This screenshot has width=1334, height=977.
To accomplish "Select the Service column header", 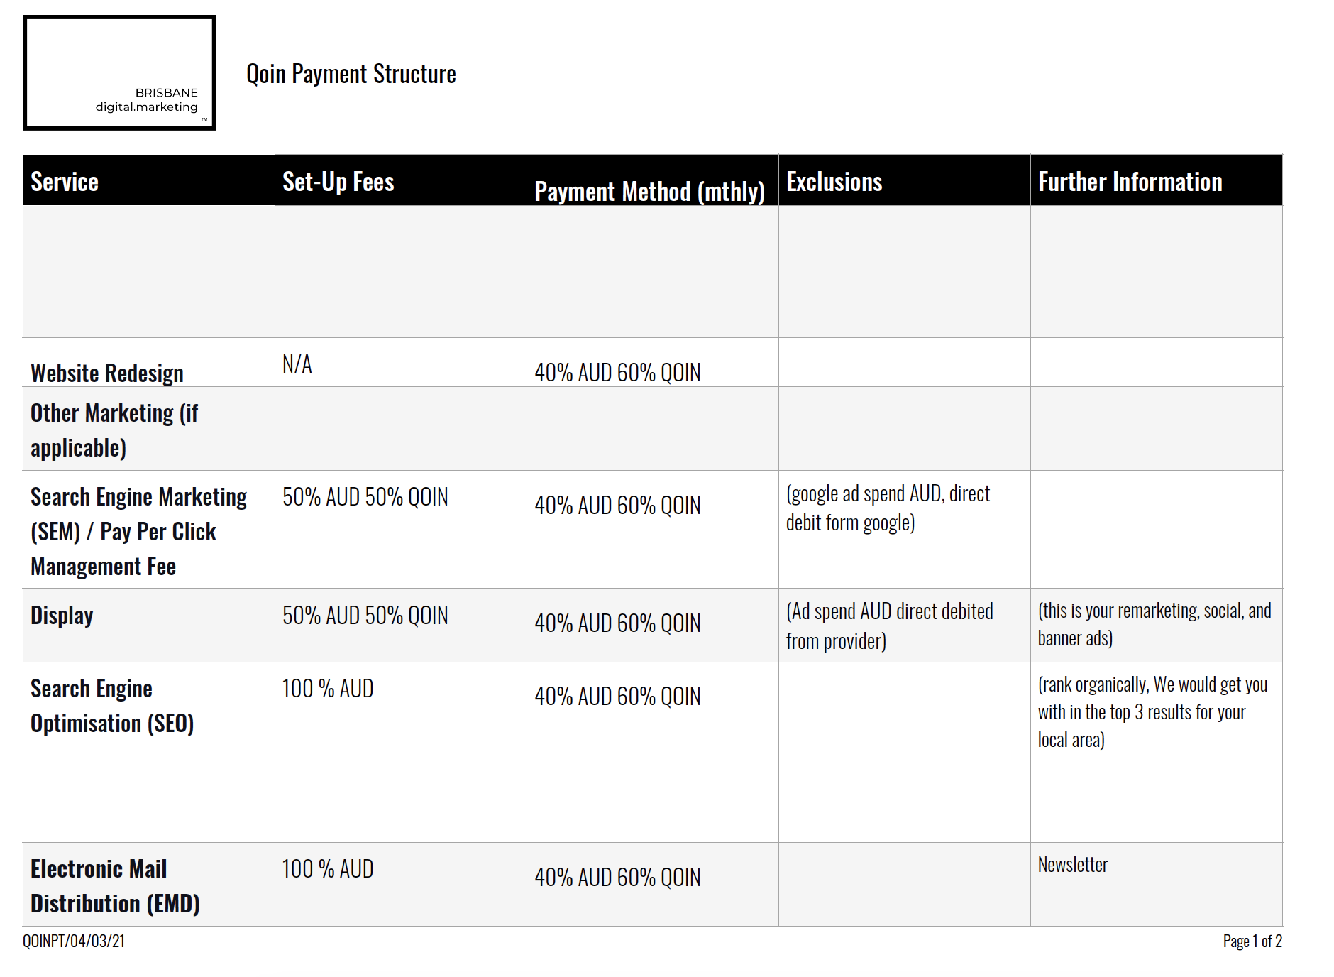I will [149, 180].
